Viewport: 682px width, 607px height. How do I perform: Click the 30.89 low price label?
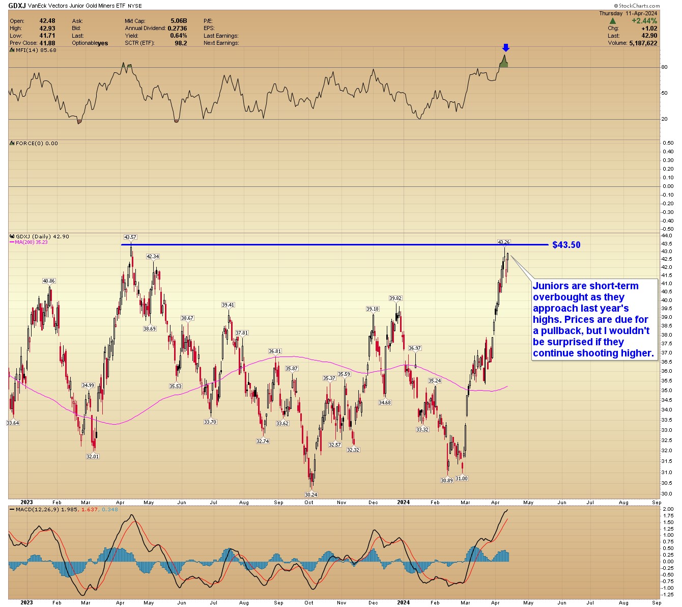pos(447,481)
